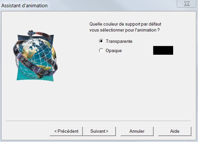Click the horizontal separator above buttons
The height and width of the screenshot is (142, 198).
pyautogui.click(x=98, y=121)
